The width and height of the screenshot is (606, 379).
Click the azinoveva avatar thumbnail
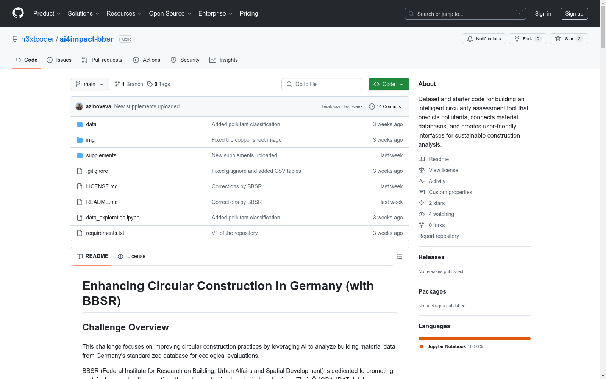coord(79,106)
